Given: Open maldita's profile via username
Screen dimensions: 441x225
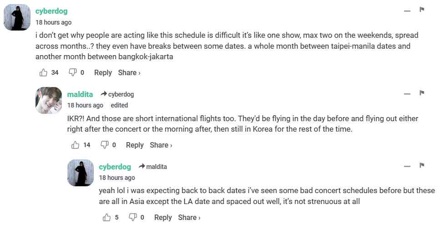Looking at the screenshot, I should click(x=80, y=94).
